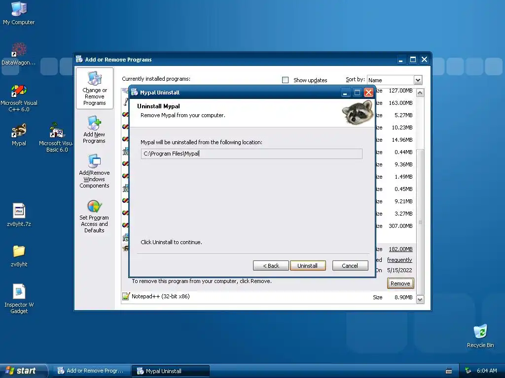Screen dimensions: 505x378
Task: Open the Start menu
Action: (23, 371)
